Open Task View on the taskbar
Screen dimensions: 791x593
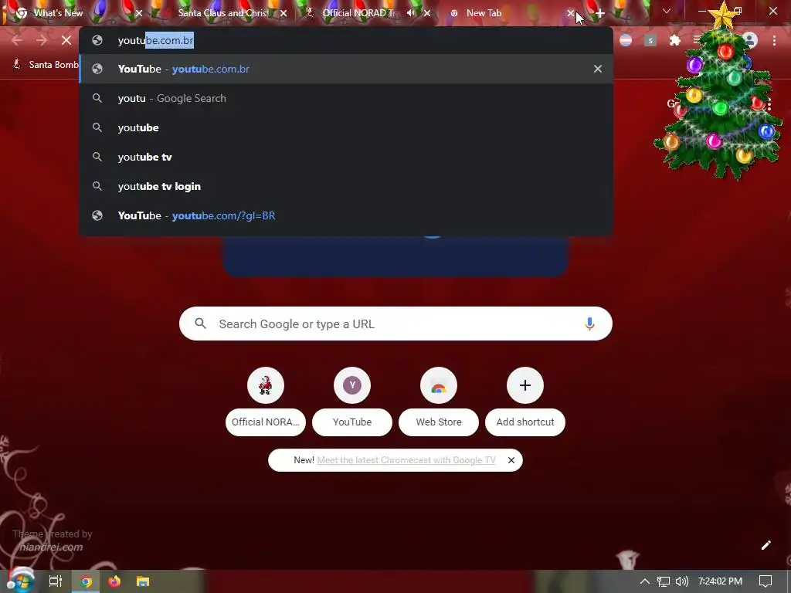click(56, 581)
